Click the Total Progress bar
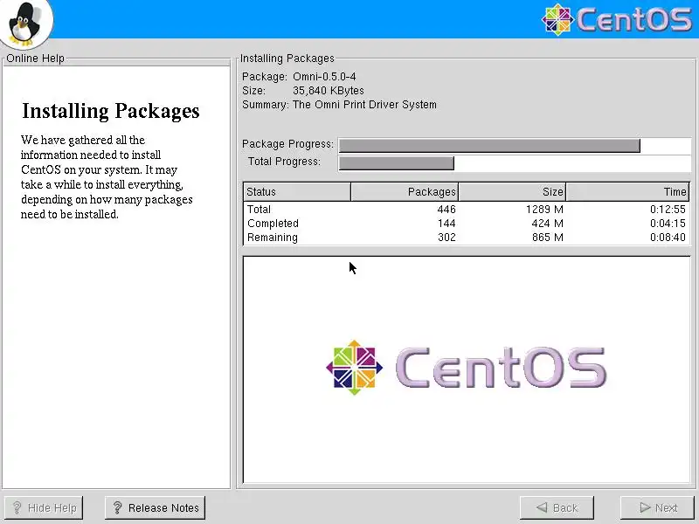Viewport: 699px width, 524px height. pyautogui.click(x=515, y=163)
